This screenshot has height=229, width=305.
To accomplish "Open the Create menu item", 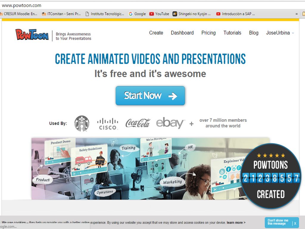I will (156, 33).
